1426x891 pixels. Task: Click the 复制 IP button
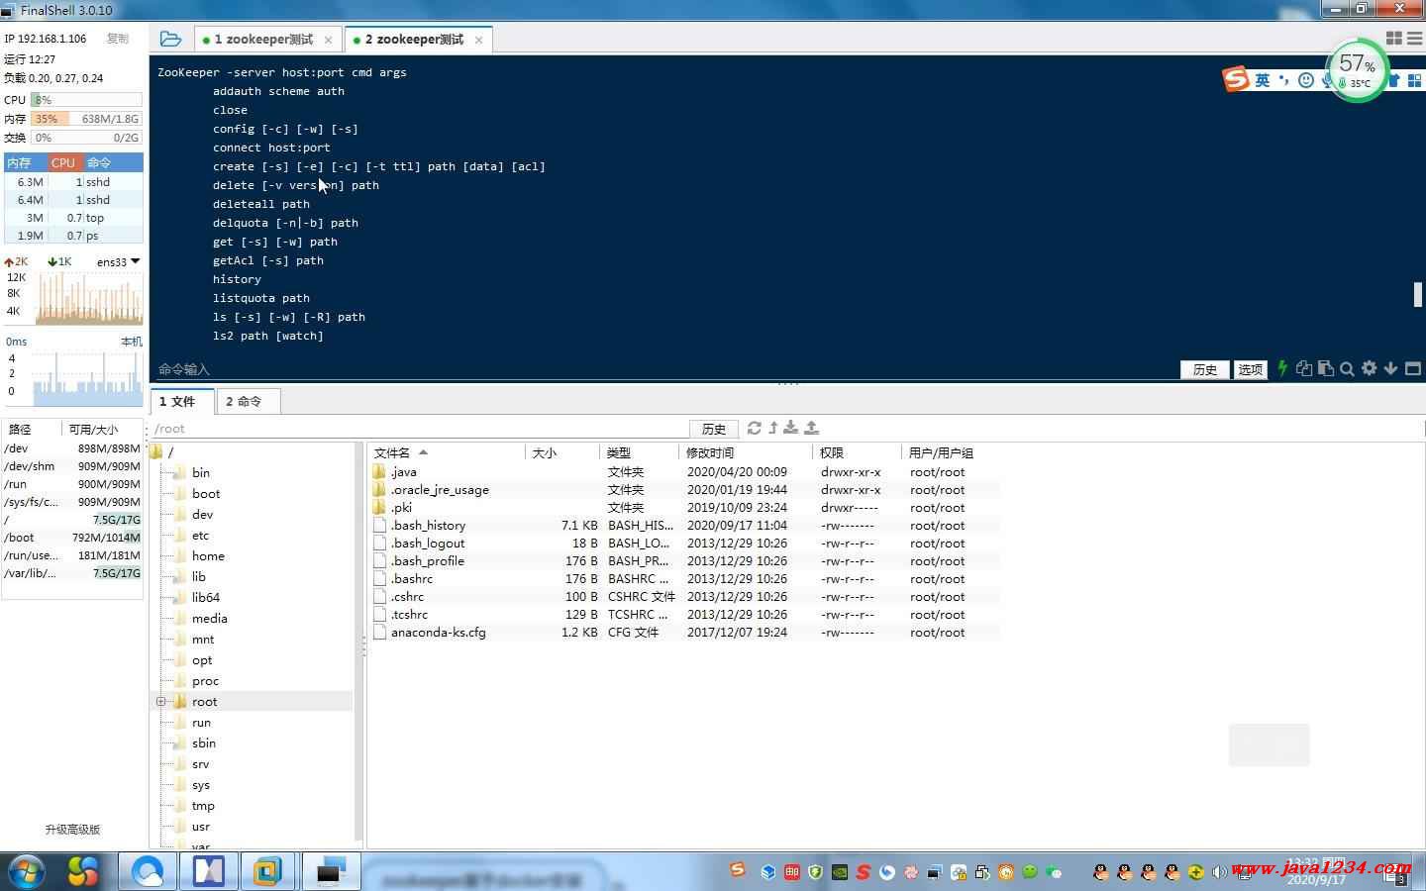118,39
